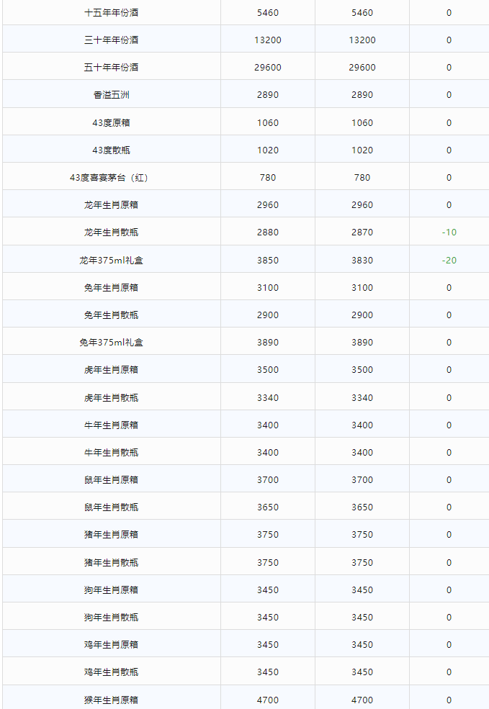
Task: Click the 0 change value for 猪年生肖散瓶
Action: coord(449,562)
